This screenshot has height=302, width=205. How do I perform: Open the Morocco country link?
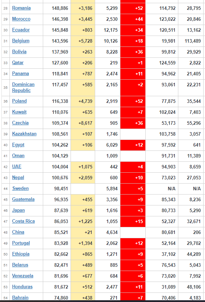21,19
